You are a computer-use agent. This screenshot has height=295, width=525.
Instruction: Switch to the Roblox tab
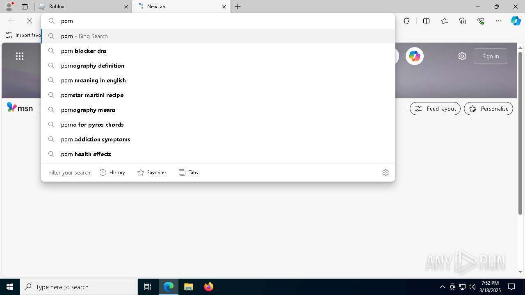tap(82, 7)
